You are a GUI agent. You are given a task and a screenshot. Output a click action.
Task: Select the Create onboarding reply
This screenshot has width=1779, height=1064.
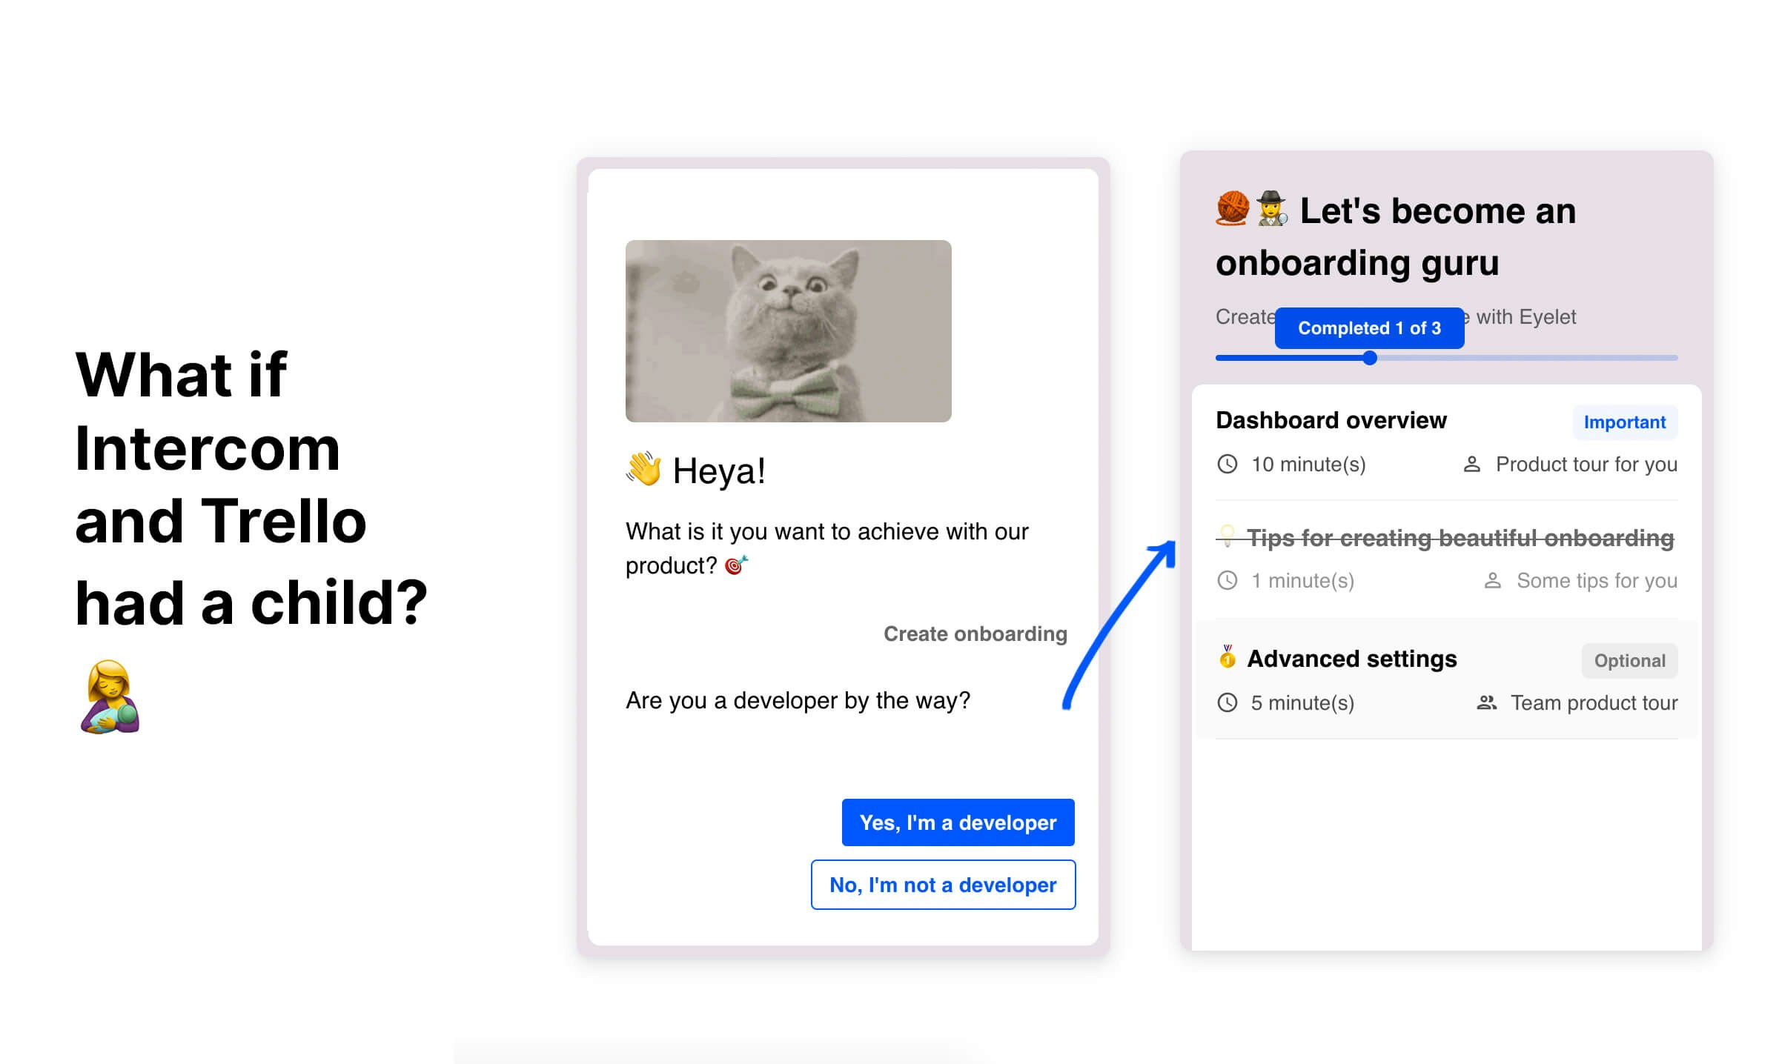pyautogui.click(x=975, y=634)
